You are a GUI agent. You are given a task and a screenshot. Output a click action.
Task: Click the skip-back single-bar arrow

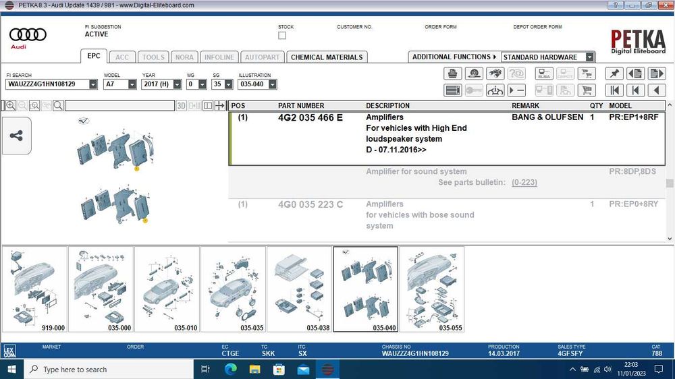click(x=635, y=90)
